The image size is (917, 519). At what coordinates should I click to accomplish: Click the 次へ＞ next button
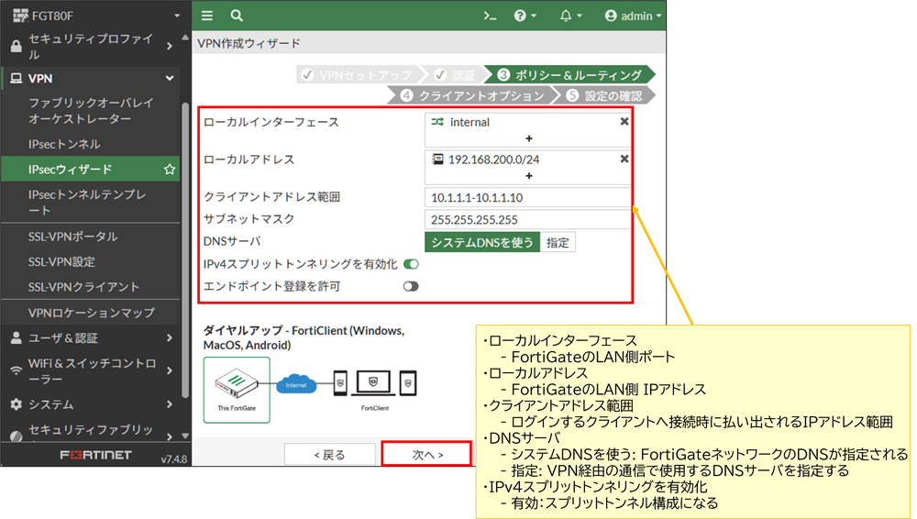427,454
